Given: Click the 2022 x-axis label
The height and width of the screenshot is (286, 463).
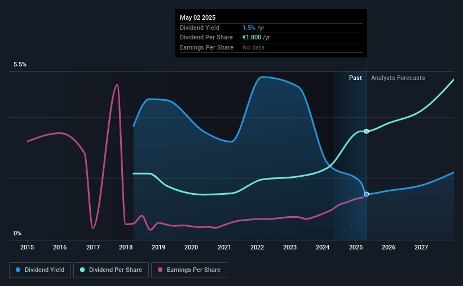Looking at the screenshot, I should (257, 247).
